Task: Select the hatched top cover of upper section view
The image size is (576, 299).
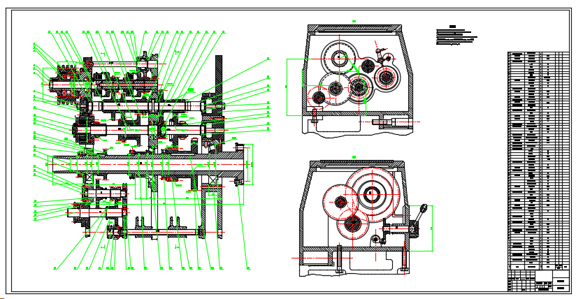Action: (x=354, y=29)
